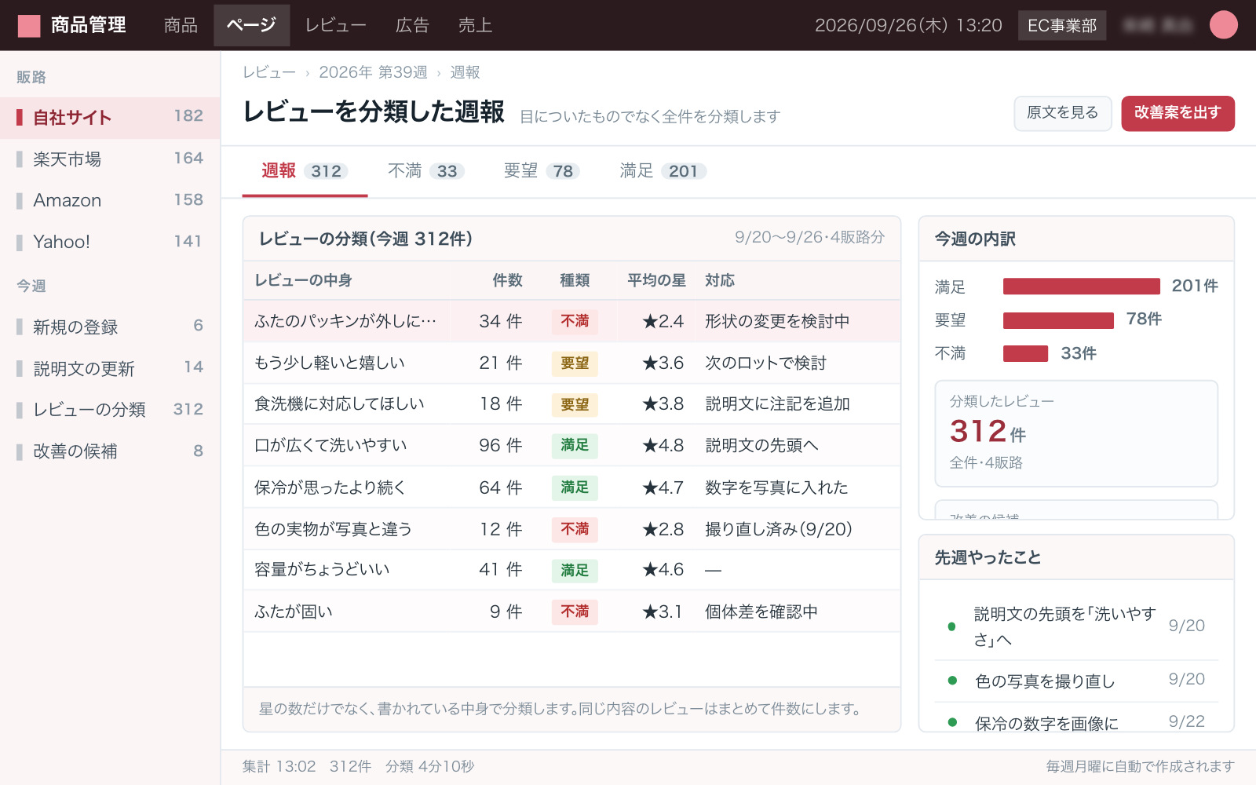Open 説明文の先頭を「洗いやすさ」へ item

(1076, 626)
